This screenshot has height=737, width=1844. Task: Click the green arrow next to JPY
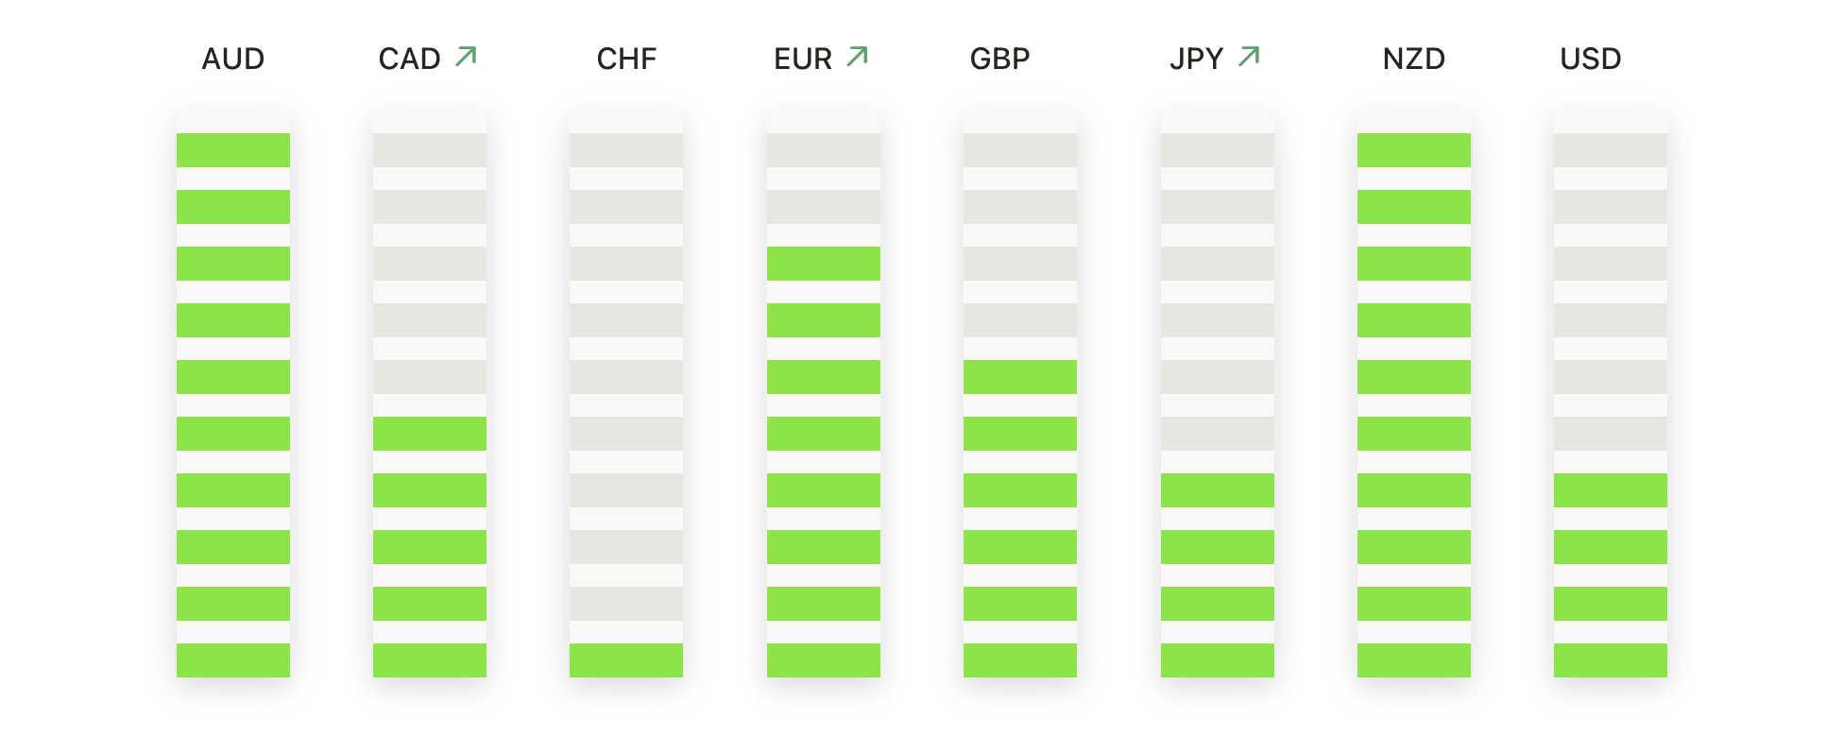pos(1249,57)
